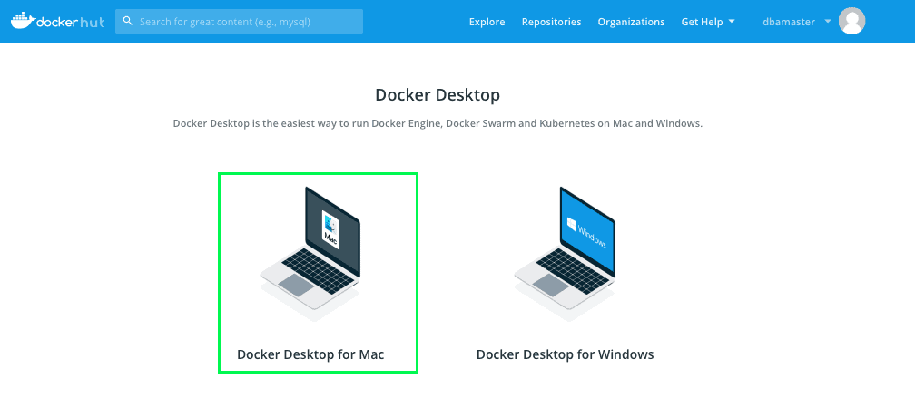Go to Repositories
915x398 pixels.
552,22
